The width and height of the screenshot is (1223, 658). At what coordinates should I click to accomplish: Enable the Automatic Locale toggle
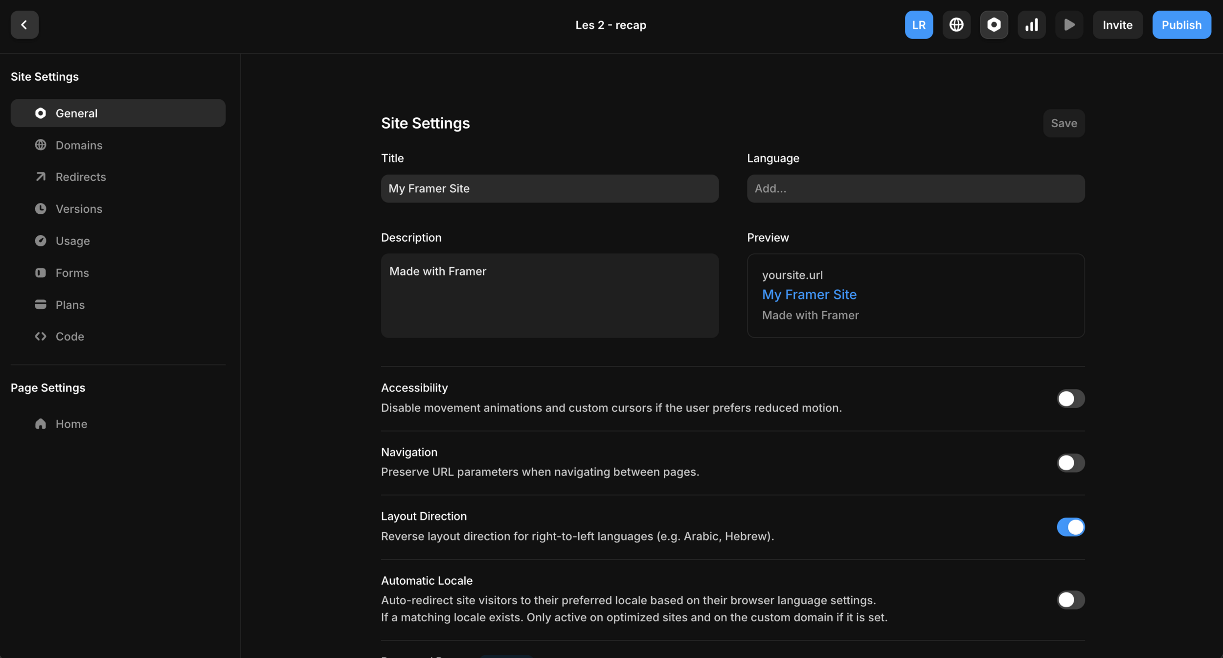[x=1070, y=600]
